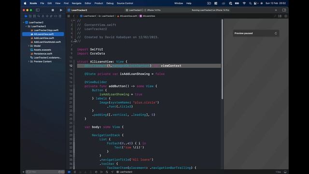Viewport: 309px width, 174px height.
Task: Pause program execution in debug bar
Action: pos(75,172)
